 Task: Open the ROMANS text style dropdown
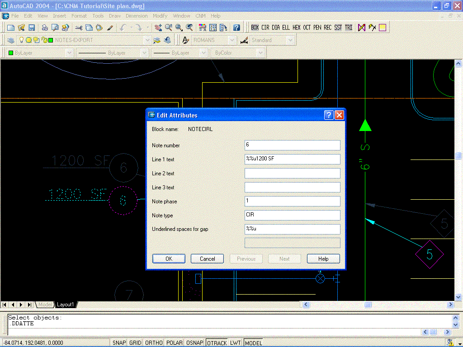(x=231, y=40)
